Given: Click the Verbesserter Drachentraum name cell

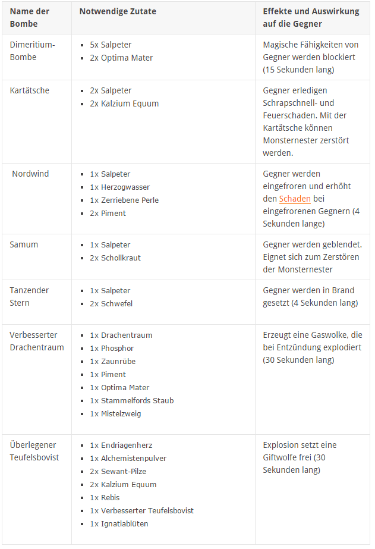Looking at the screenshot, I should point(37,341).
